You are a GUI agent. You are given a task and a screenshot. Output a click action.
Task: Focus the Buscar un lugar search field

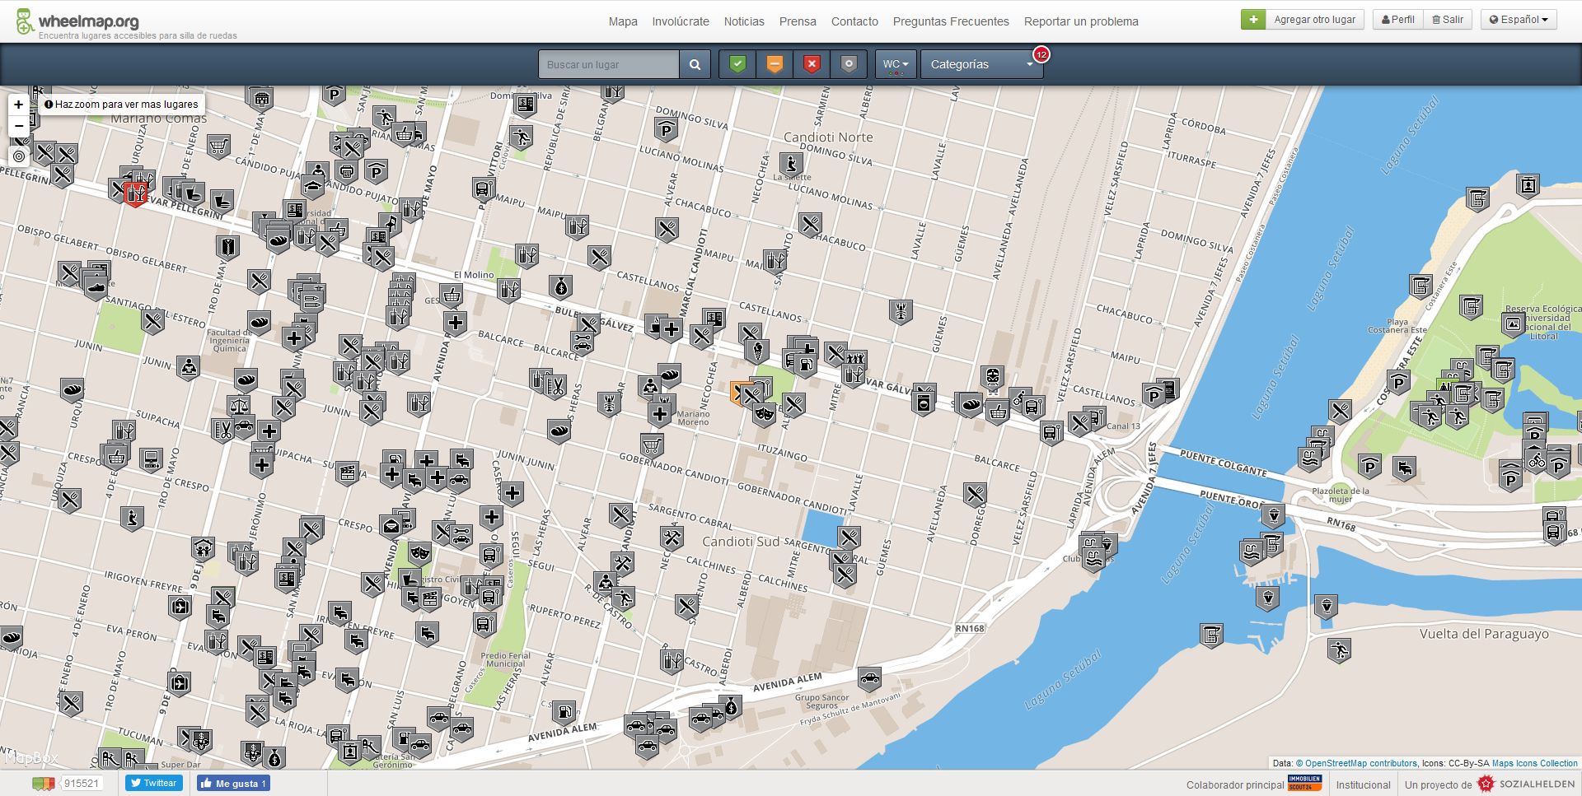pos(609,64)
